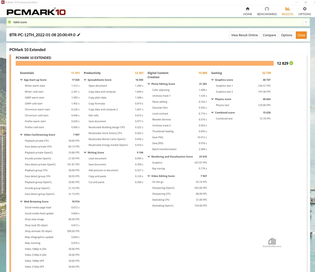The width and height of the screenshot is (315, 272).
Task: Click the Essentials heading
Action: [x=27, y=73]
